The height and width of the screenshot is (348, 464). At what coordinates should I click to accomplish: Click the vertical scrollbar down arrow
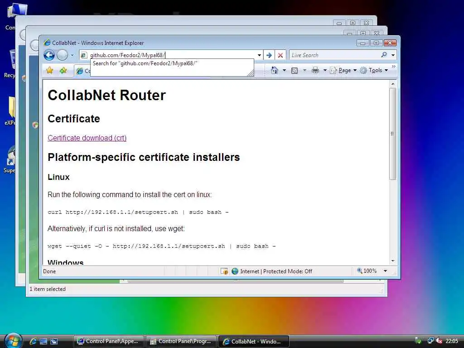pos(393,261)
